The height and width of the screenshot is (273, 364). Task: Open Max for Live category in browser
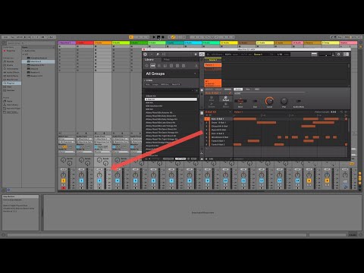point(11,80)
